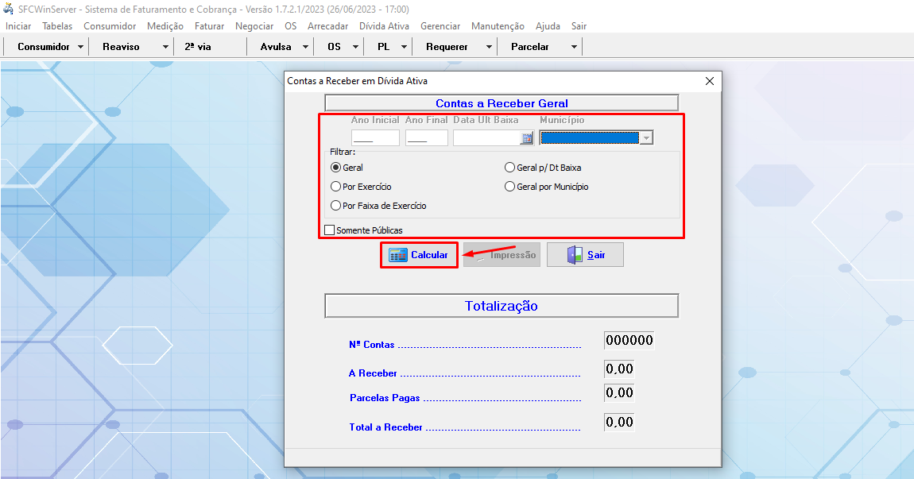Click the Ano Inicial input field
Image resolution: width=914 pixels, height=479 pixels.
coord(375,138)
